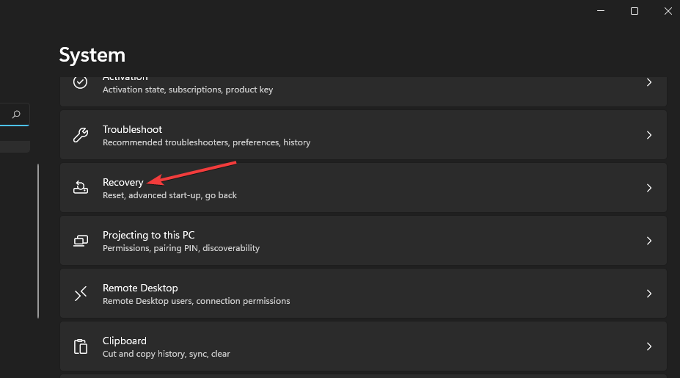Close the Settings window
Image resolution: width=680 pixels, height=378 pixels.
[x=668, y=11]
